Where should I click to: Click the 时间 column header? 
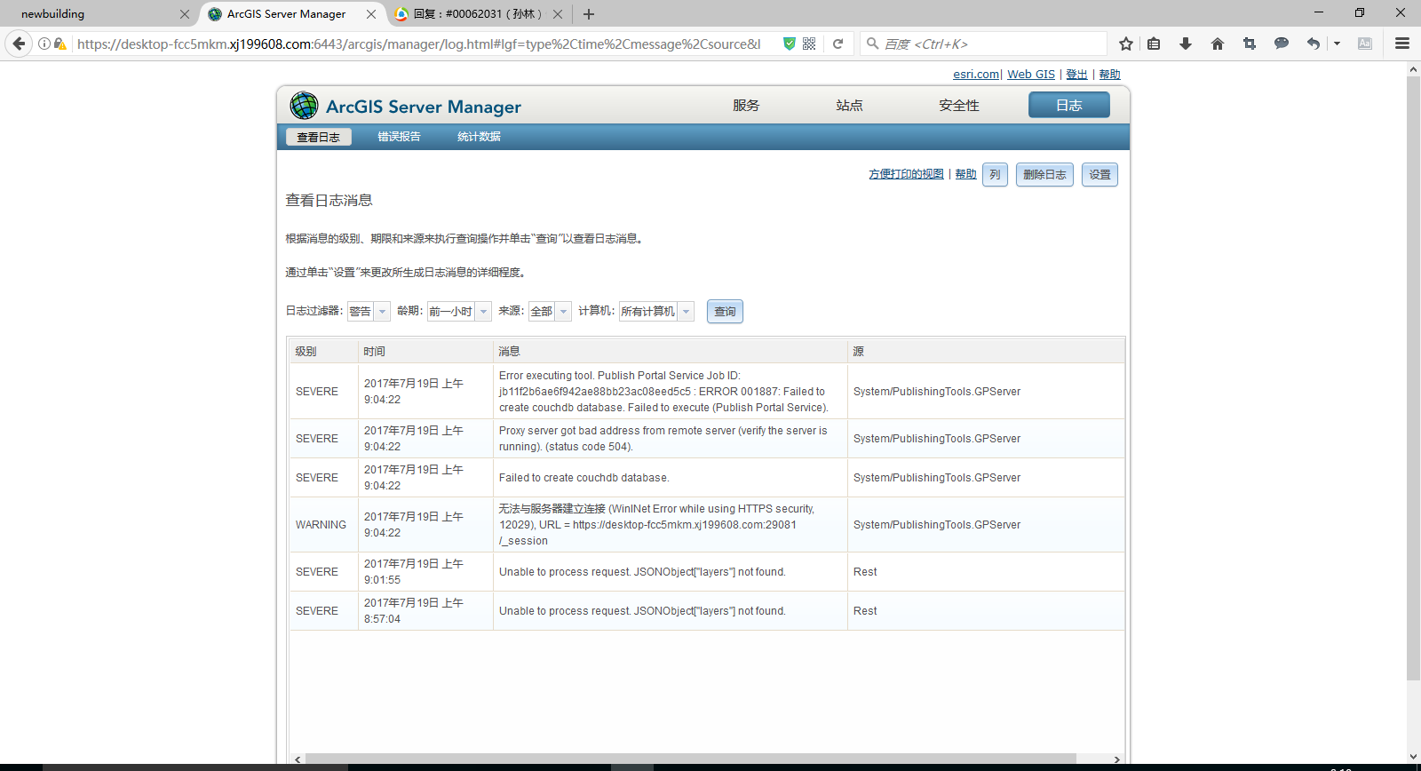tap(425, 351)
